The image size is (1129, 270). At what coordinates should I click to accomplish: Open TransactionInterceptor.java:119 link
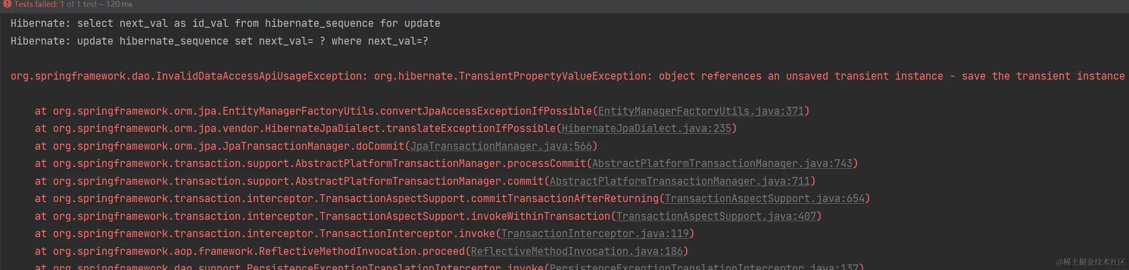(595, 234)
